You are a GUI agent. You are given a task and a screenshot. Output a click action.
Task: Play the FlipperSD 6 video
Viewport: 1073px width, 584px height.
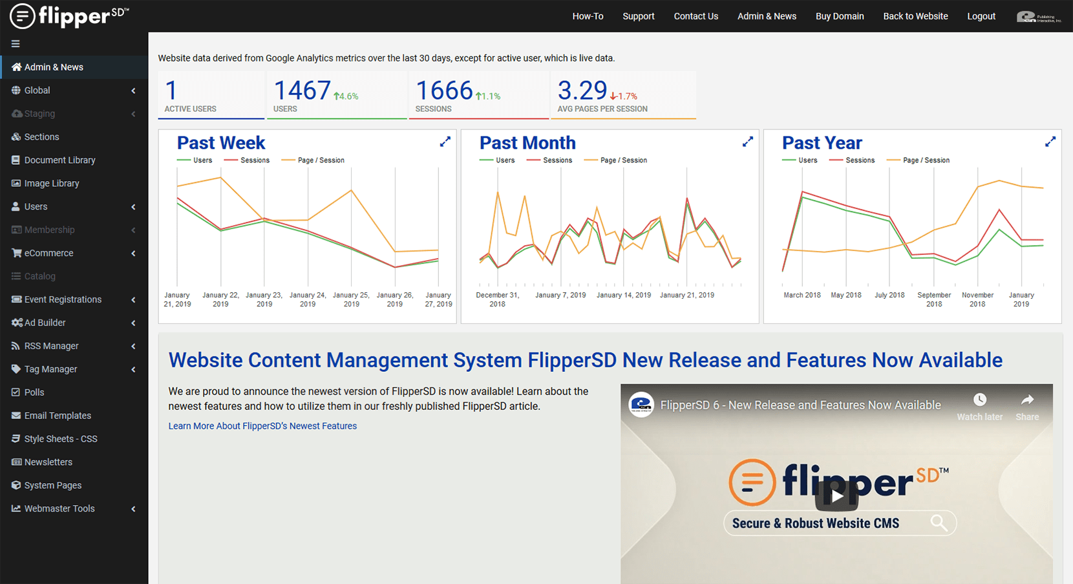(836, 496)
